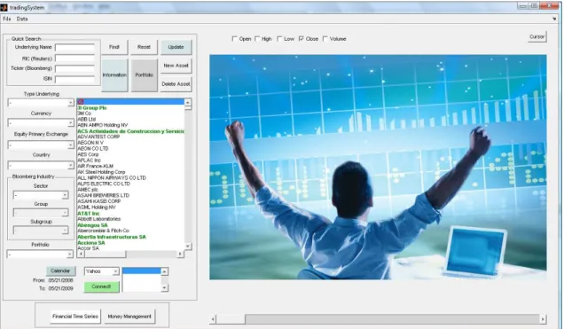Click the bottom chart scrollbar left arrow
Screen dimensions: 564x329
coord(213,319)
